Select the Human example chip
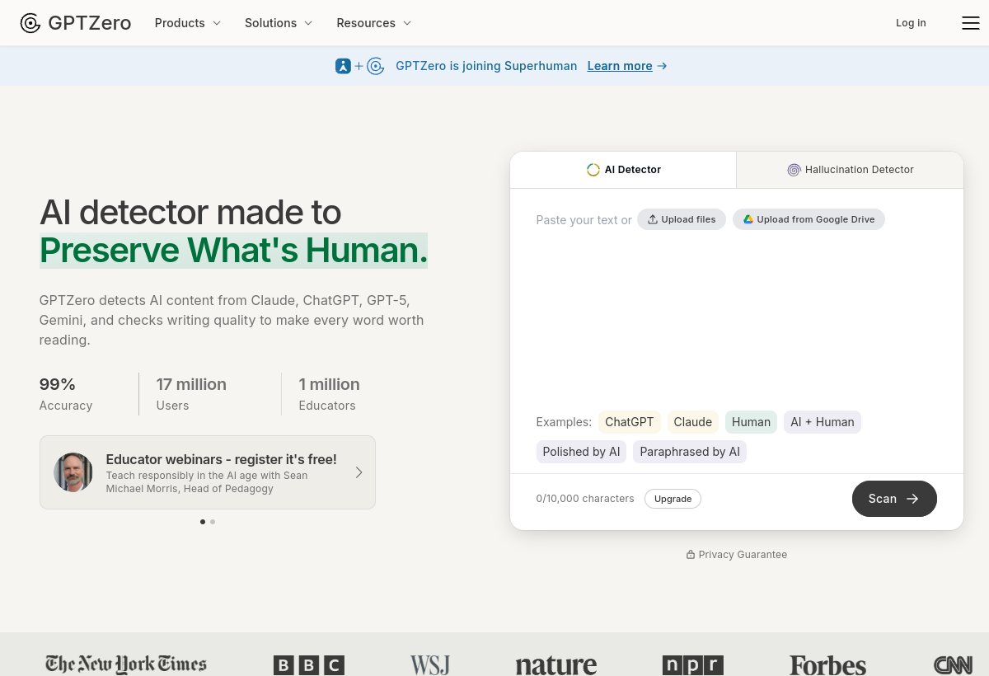This screenshot has height=676, width=989. tap(751, 422)
